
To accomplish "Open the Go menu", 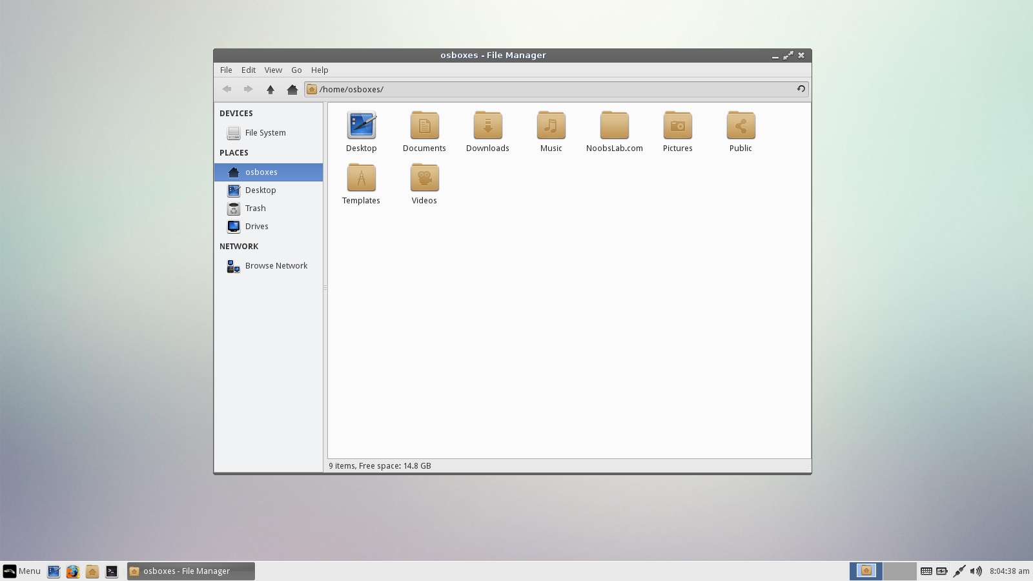I will tap(296, 70).
